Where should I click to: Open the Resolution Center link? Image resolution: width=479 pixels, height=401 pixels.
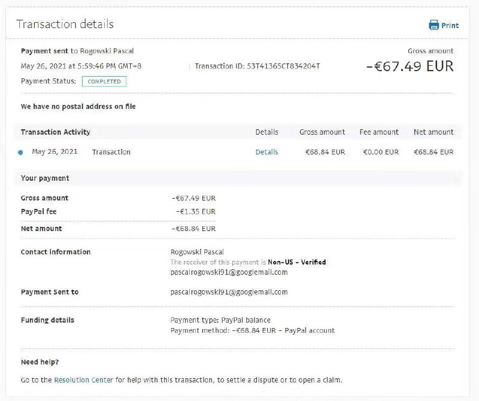click(83, 379)
